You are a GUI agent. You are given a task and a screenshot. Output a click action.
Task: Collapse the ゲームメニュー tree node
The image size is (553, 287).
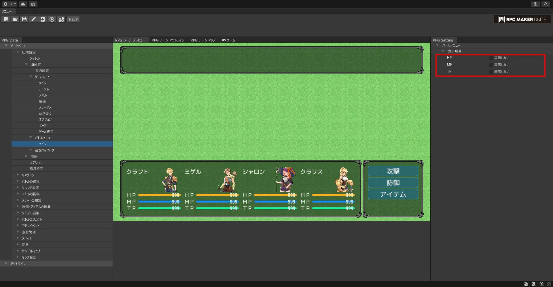[31, 77]
